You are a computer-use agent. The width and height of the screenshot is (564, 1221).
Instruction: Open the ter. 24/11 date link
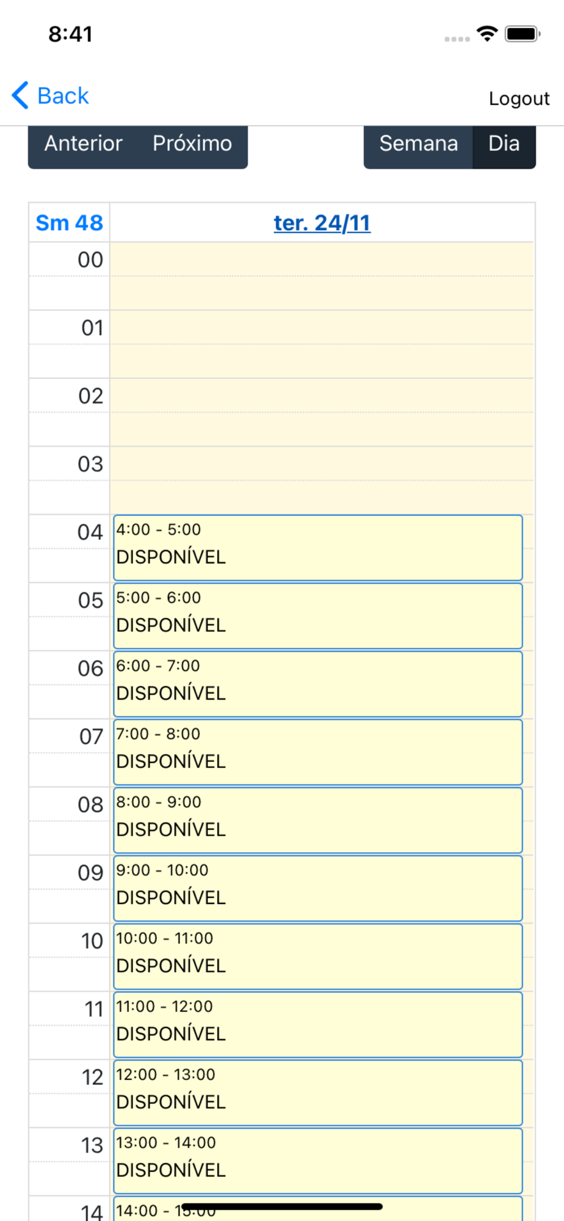point(322,223)
